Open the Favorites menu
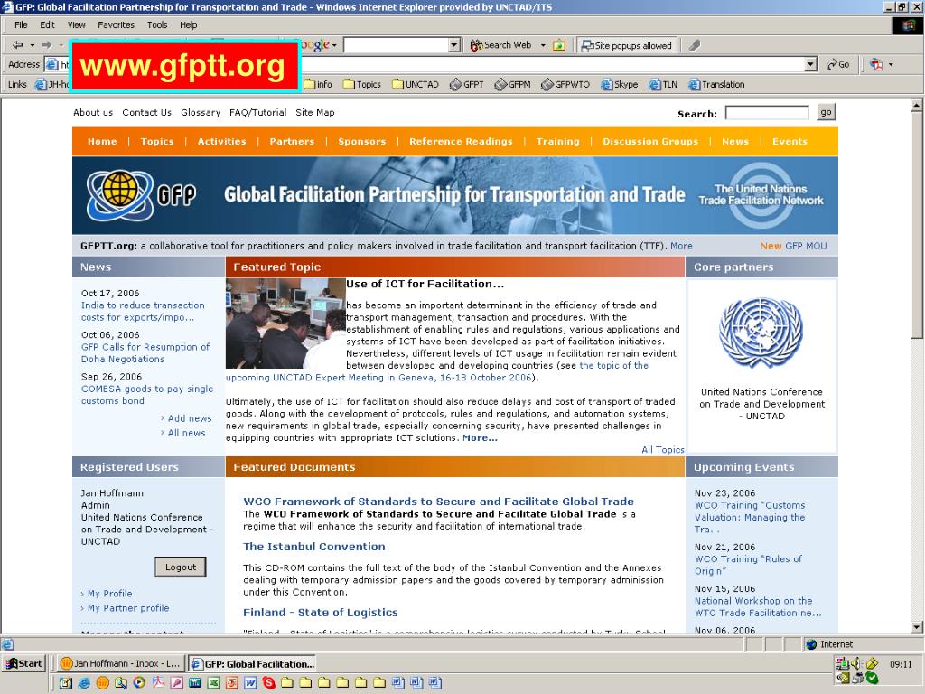 116,24
